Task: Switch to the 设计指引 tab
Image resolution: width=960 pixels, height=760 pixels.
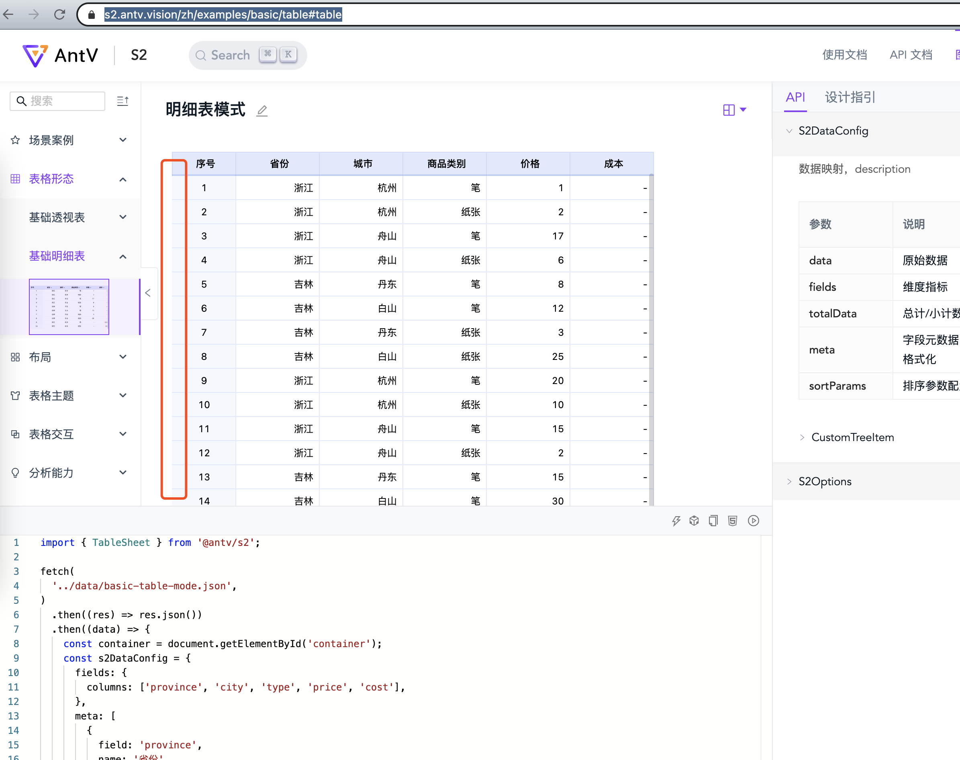Action: 850,98
